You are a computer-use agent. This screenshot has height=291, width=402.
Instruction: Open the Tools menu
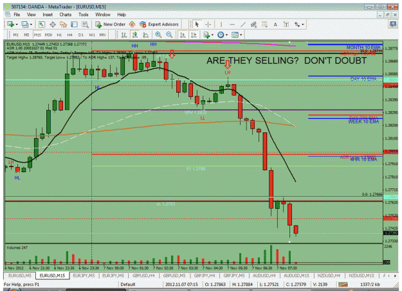[84, 15]
